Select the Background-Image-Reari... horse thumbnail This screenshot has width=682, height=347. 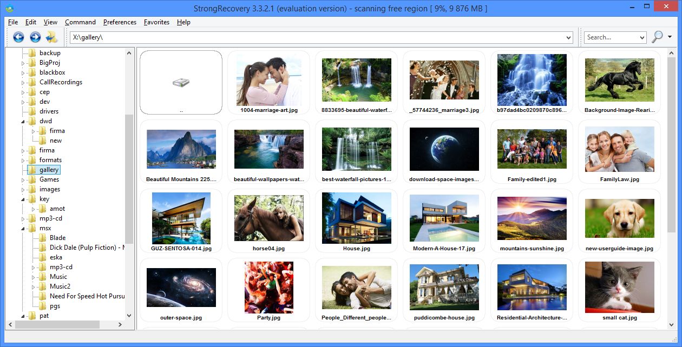pos(620,83)
